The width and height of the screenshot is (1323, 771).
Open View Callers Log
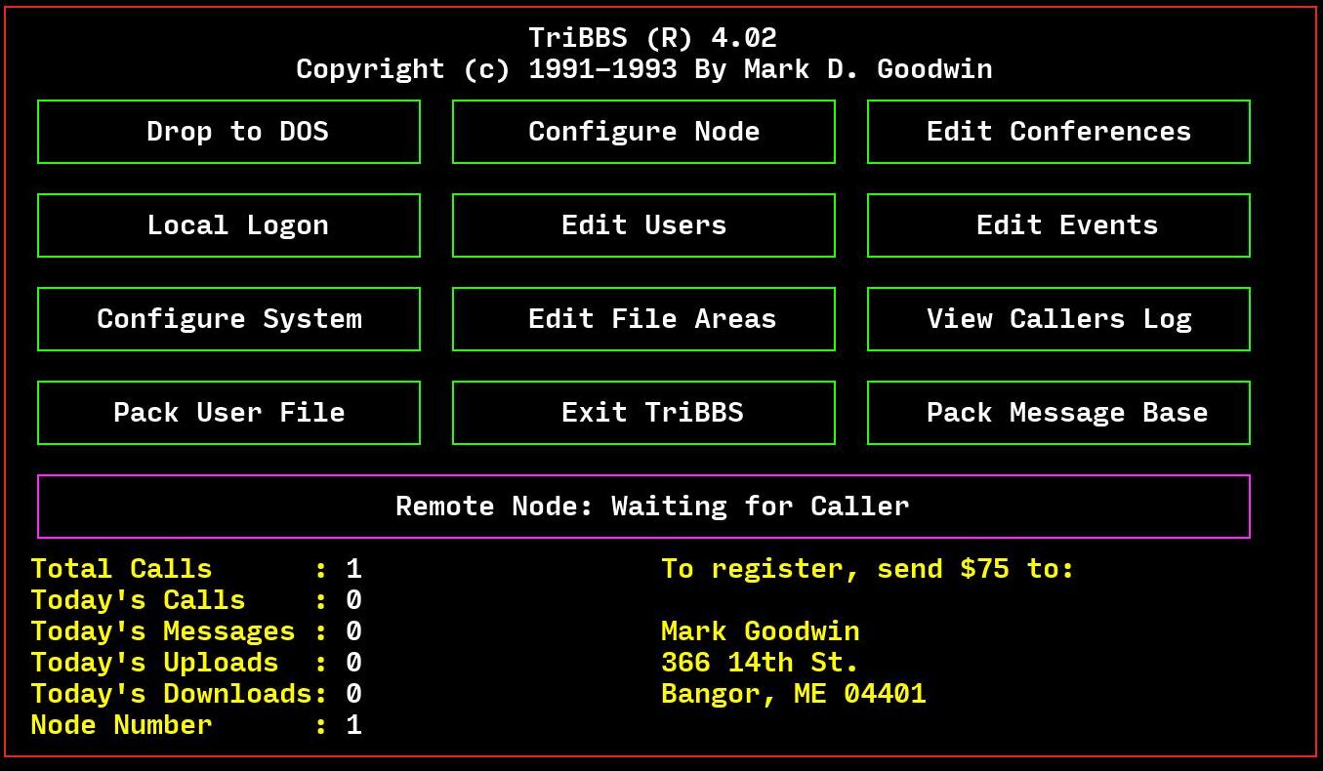pyautogui.click(x=1058, y=319)
